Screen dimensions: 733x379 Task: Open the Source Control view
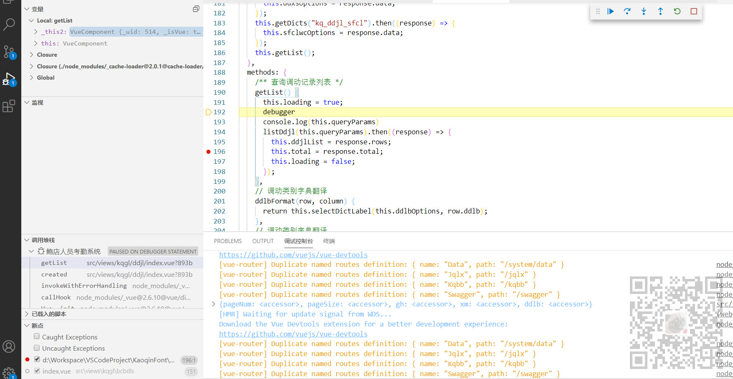pos(9,52)
